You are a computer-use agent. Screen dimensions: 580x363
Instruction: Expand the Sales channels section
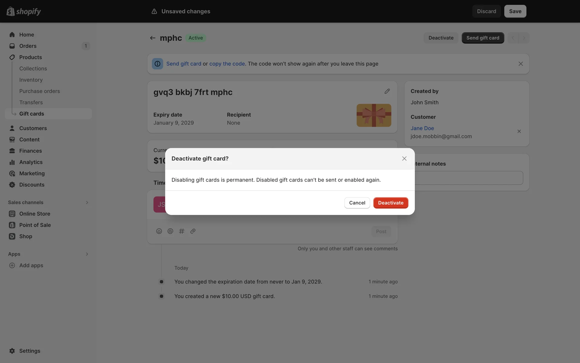pos(87,202)
